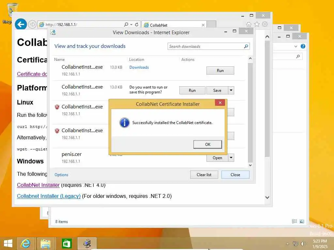Show hidden tray icons arrow

tap(288, 244)
